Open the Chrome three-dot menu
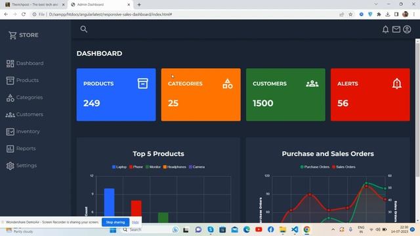Screen dimensions: 420x236 point(414,14)
